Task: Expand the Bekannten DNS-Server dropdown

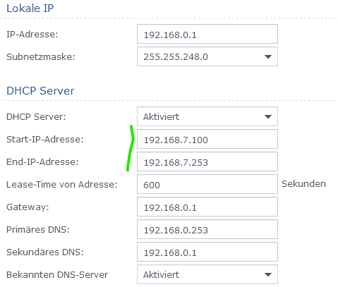Action: [x=207, y=274]
